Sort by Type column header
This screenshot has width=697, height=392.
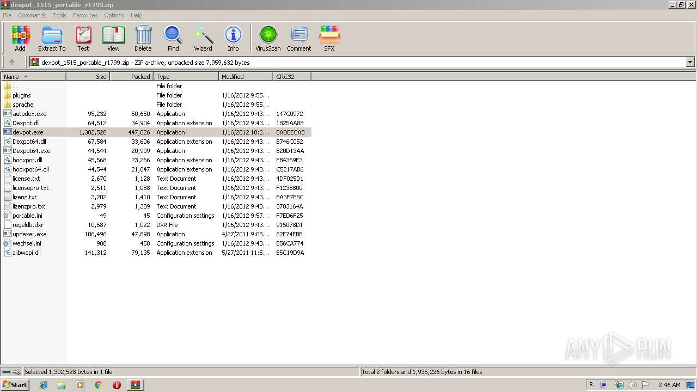pos(186,77)
